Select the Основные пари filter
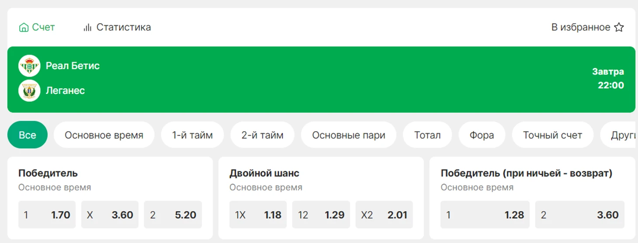638x243 pixels. 349,135
